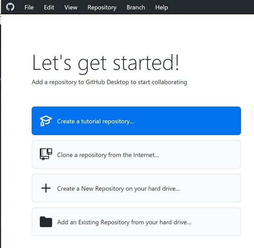
Task: Open the Repository menu
Action: (102, 7)
